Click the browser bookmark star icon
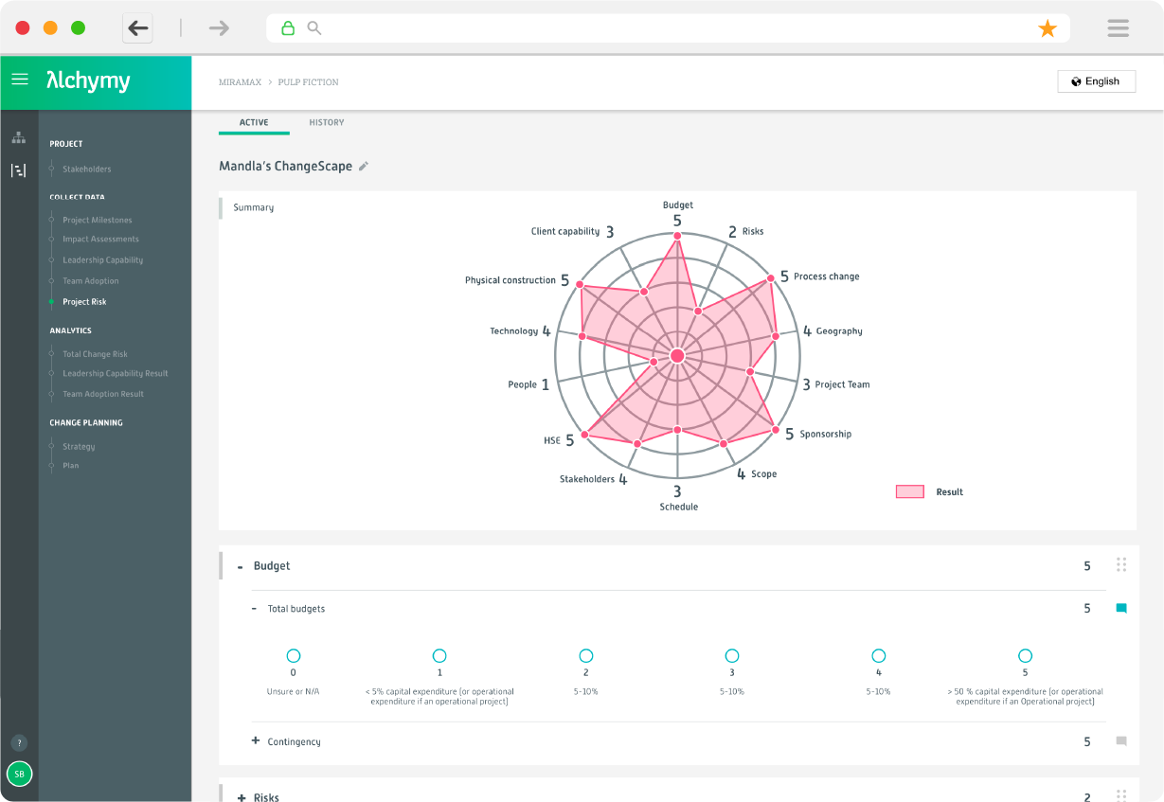1164x802 pixels. click(1048, 28)
